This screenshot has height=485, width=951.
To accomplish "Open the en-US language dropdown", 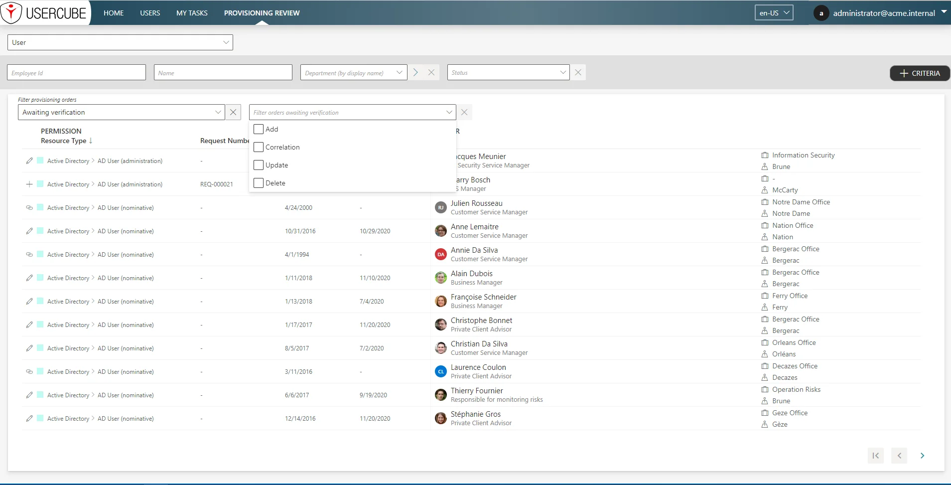I will tap(774, 13).
